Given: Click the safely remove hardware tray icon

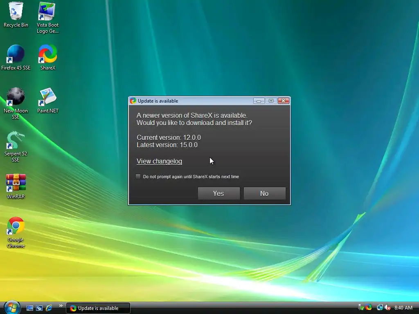Looking at the screenshot, I should tap(361, 307).
